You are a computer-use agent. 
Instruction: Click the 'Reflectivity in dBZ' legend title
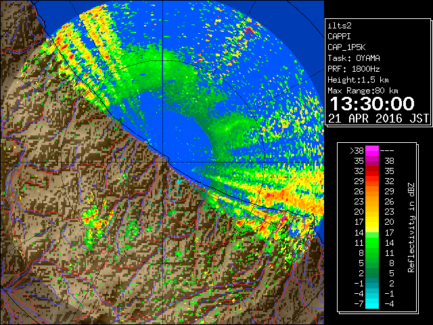click(x=411, y=227)
